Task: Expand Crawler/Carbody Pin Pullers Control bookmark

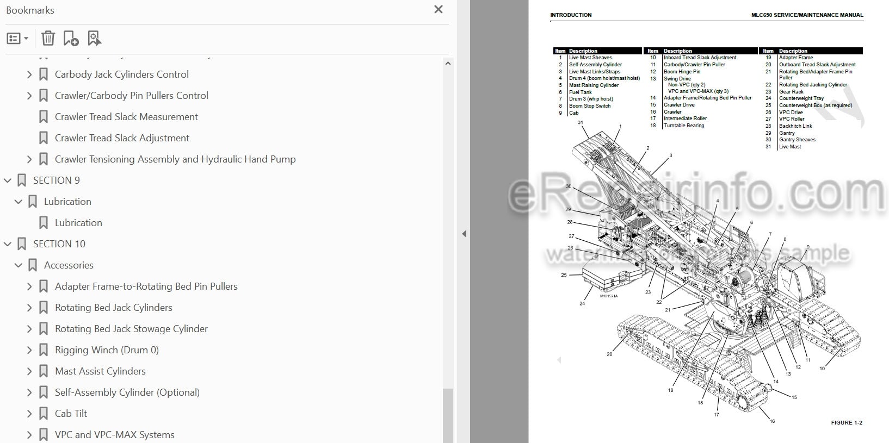Action: 29,96
